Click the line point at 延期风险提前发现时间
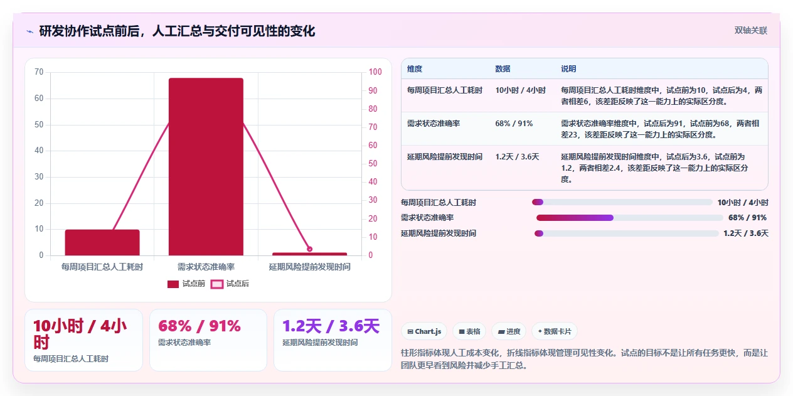793x396 pixels. (x=309, y=249)
